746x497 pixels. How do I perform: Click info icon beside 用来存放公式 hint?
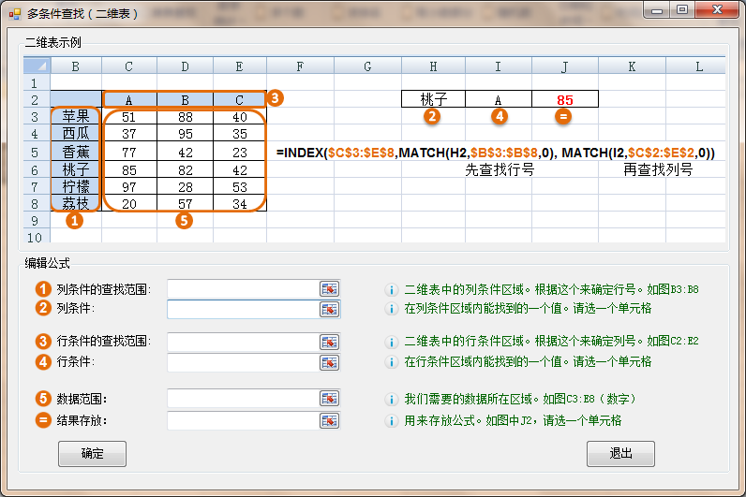pos(393,421)
